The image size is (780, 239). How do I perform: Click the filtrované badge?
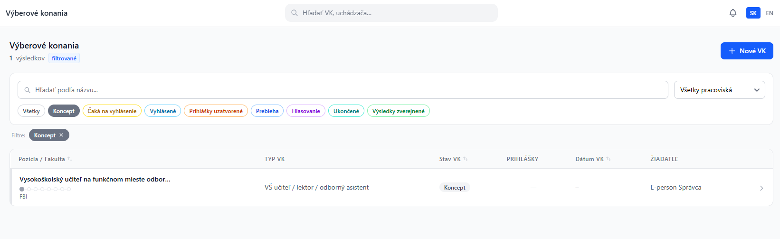coord(64,58)
